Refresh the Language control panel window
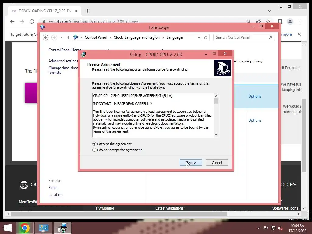The image size is (312, 234). tap(206, 37)
